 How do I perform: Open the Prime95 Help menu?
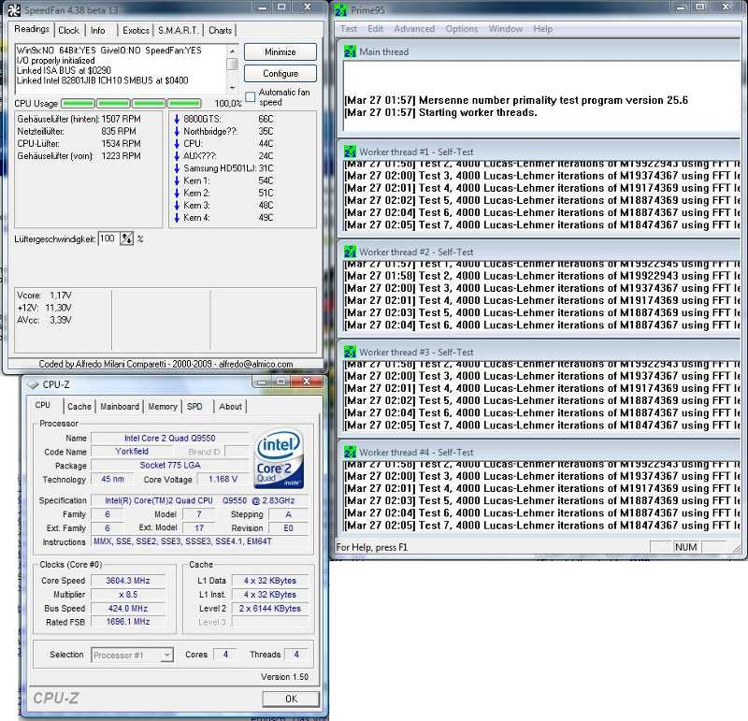(x=543, y=29)
